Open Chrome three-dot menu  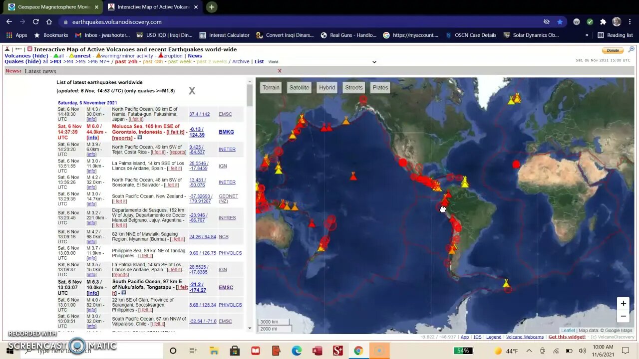(630, 21)
